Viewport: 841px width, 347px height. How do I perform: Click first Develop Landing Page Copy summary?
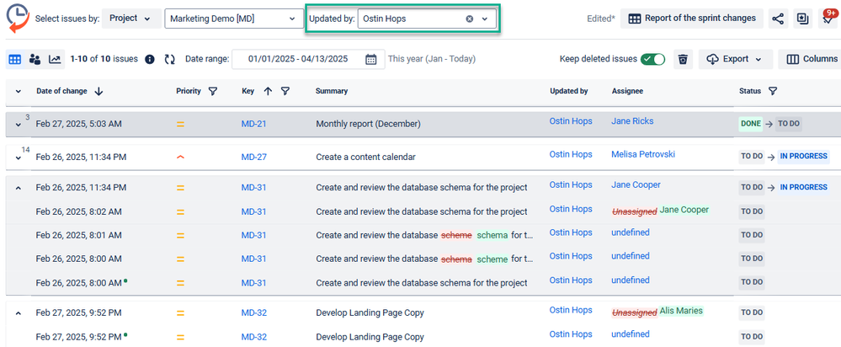(370, 313)
